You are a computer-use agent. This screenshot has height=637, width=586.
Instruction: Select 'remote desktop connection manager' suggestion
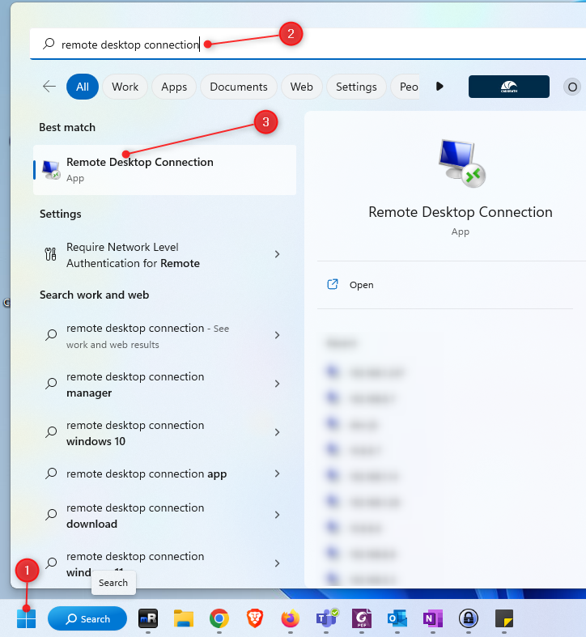[x=164, y=384]
